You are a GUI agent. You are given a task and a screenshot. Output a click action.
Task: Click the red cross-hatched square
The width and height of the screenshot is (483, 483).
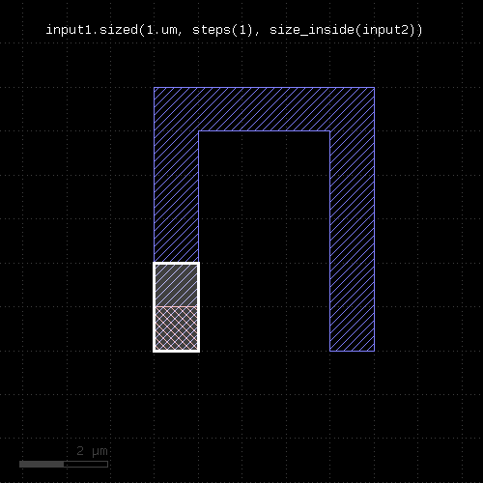pyautogui.click(x=176, y=328)
